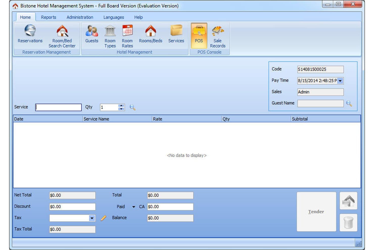Focus the Service input field
The height and width of the screenshot is (250, 374).
click(x=58, y=107)
